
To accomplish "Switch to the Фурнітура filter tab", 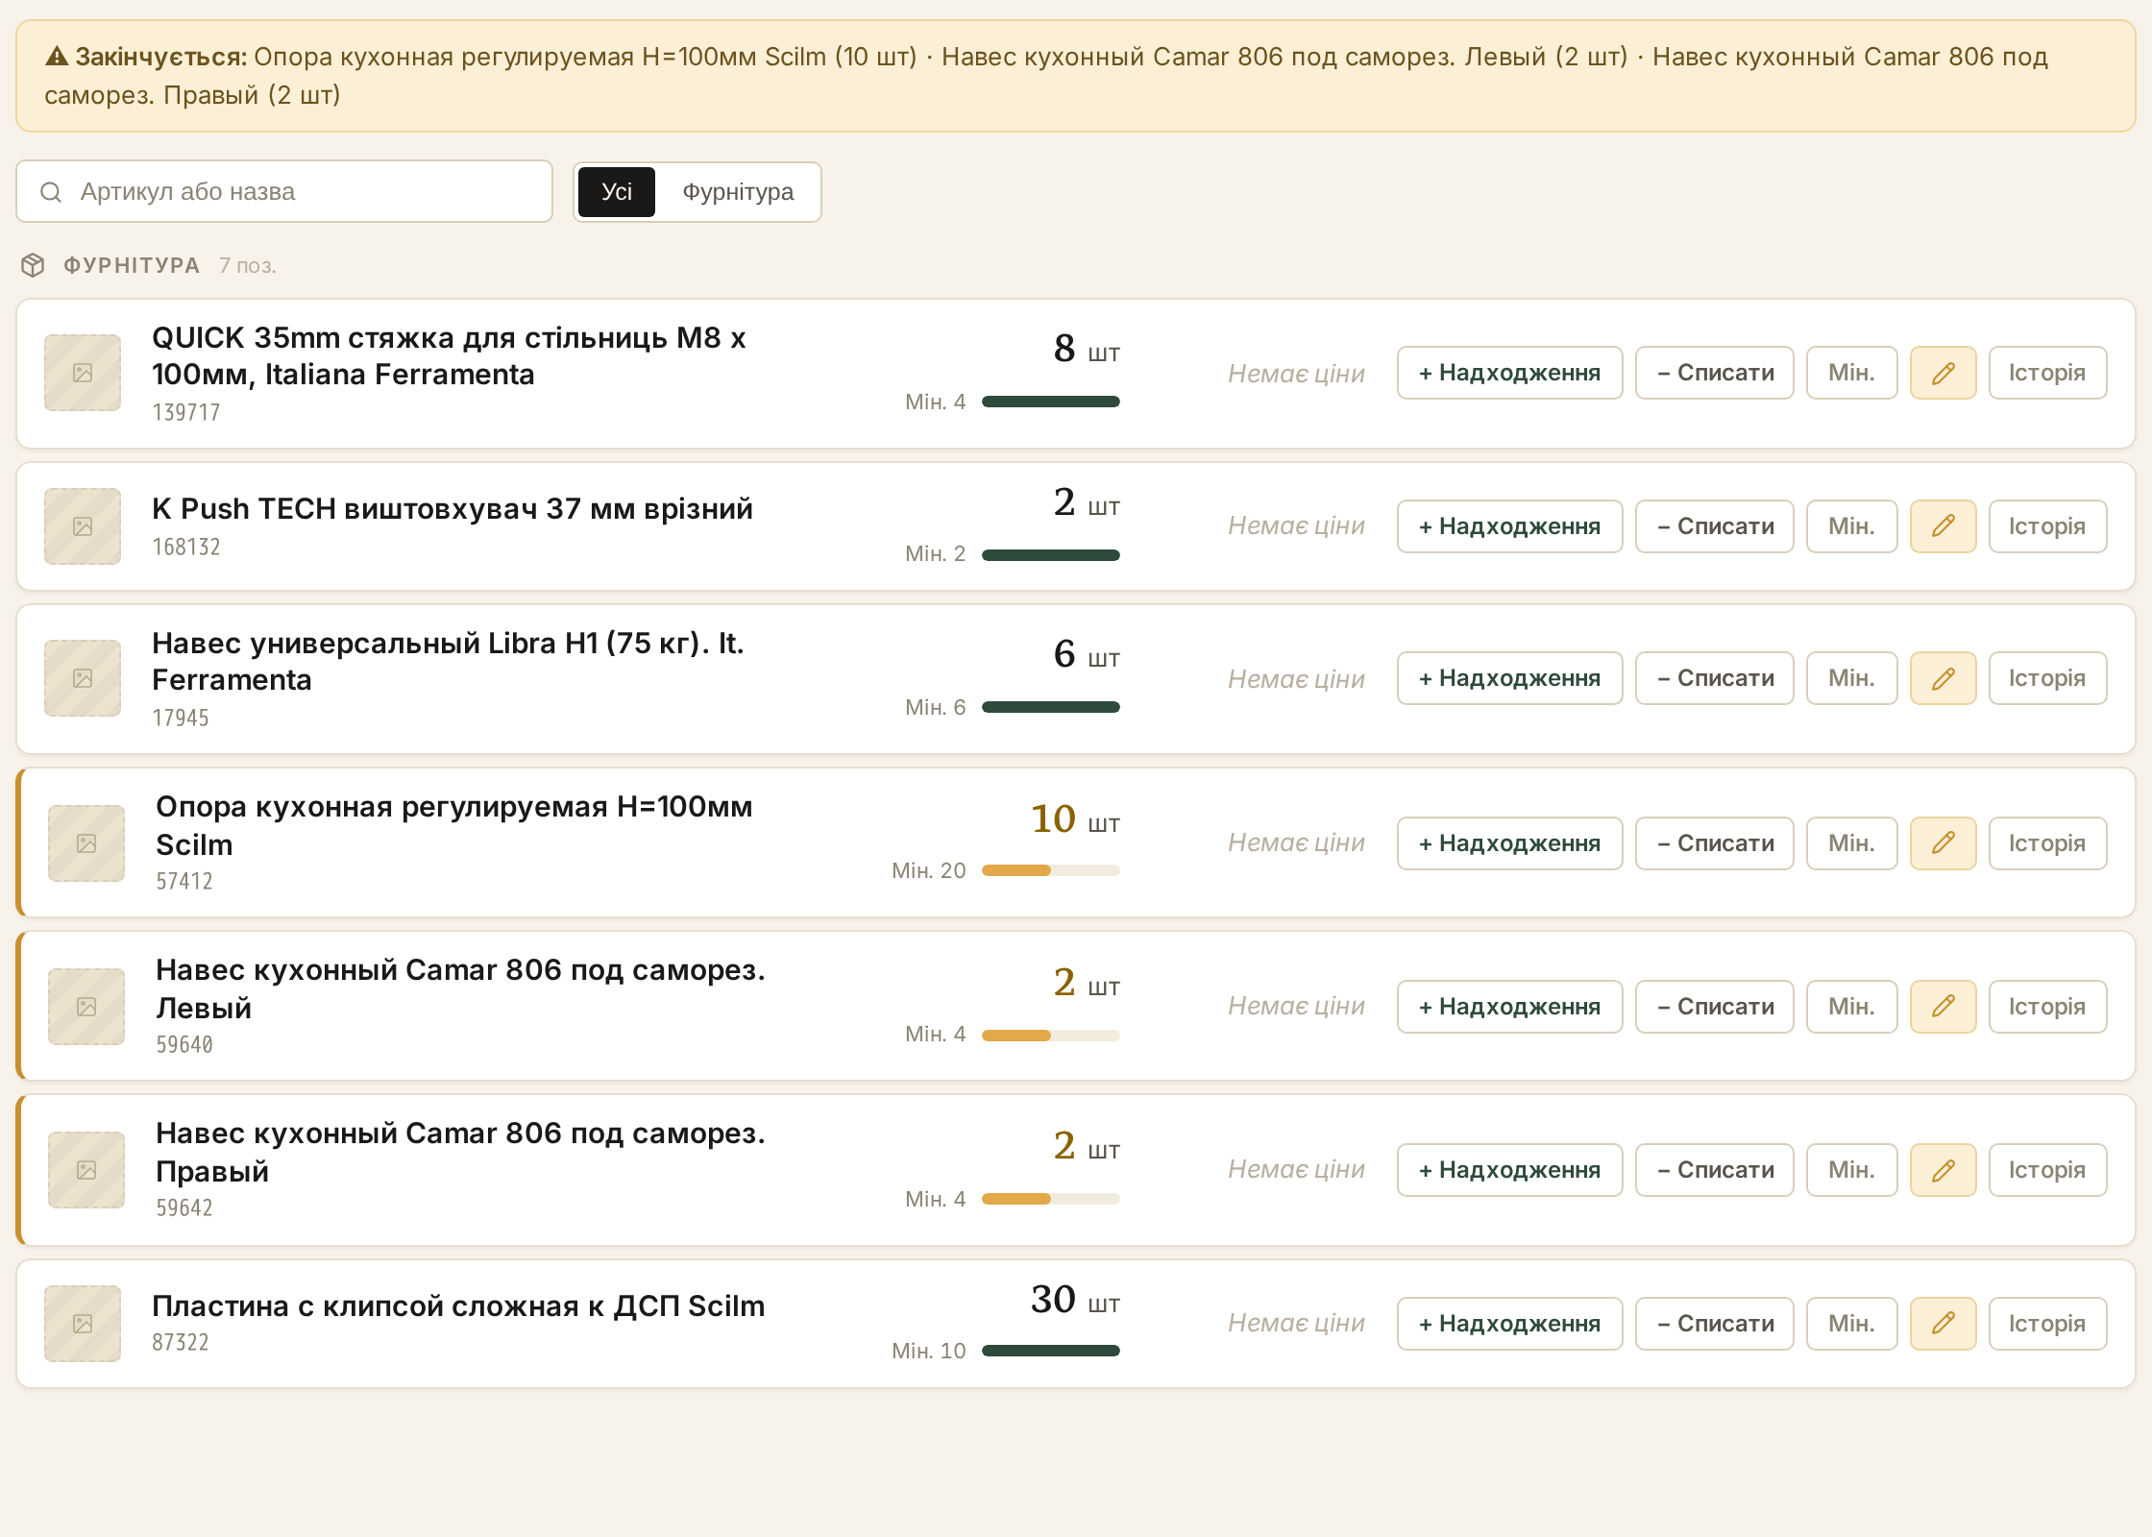I will 738,192.
